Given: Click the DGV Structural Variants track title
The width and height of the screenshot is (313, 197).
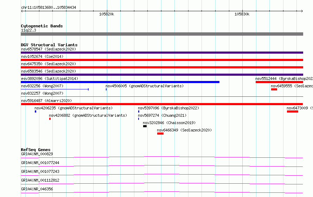Looking at the screenshot, I should 49,45.
